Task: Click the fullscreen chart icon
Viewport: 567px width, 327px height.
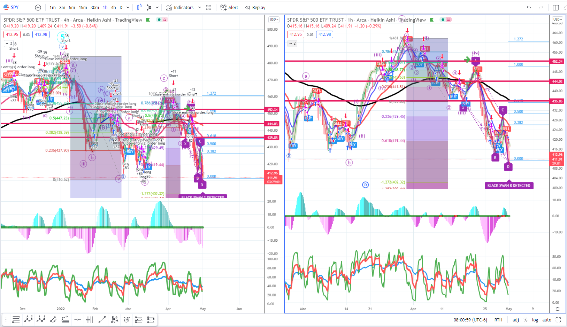Action: [558, 320]
